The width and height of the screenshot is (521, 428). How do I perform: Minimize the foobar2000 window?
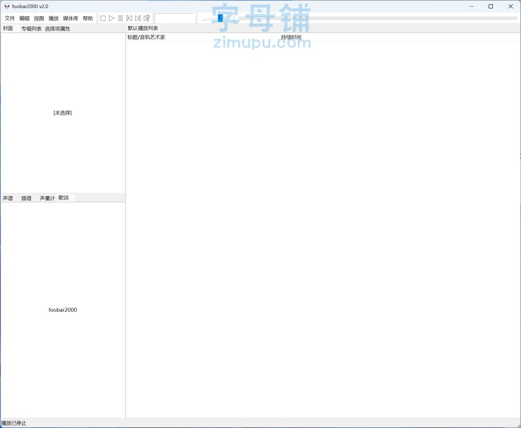point(471,6)
